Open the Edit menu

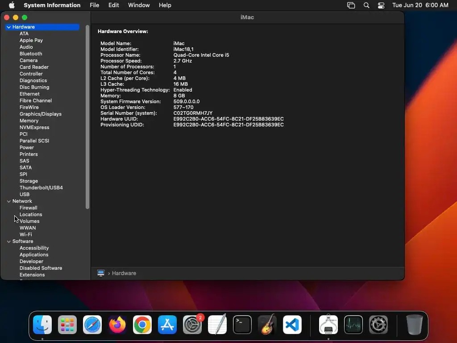pos(114,5)
